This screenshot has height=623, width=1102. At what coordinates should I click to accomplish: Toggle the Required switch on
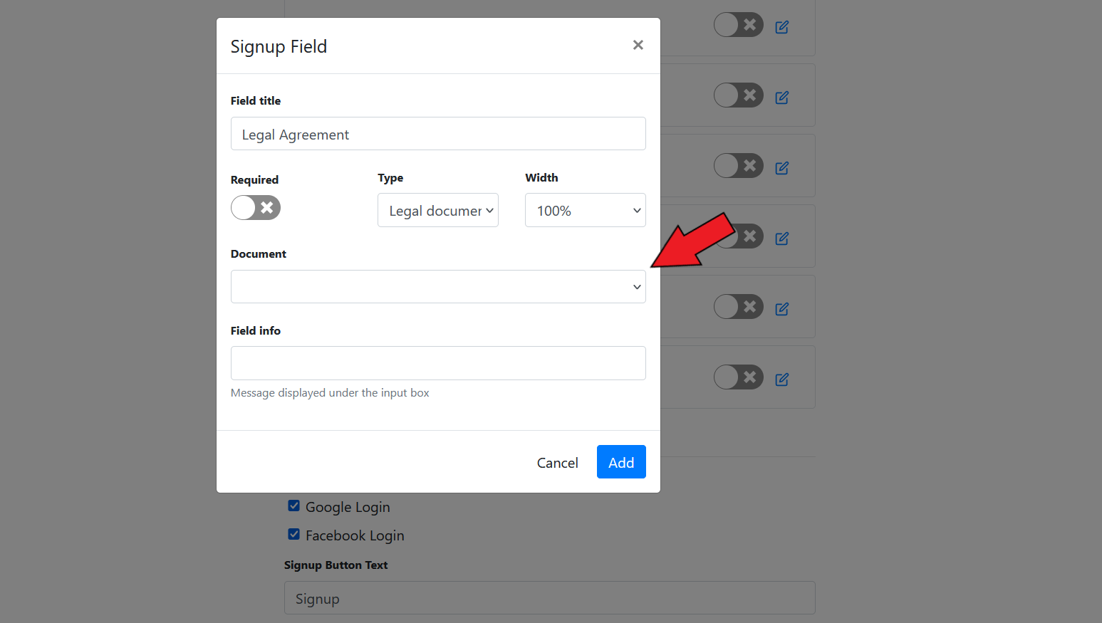click(x=256, y=208)
